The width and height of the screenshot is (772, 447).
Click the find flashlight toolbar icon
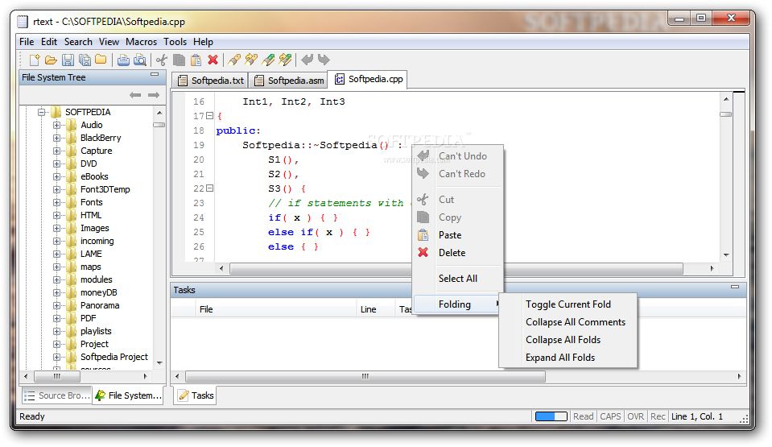pyautogui.click(x=235, y=60)
